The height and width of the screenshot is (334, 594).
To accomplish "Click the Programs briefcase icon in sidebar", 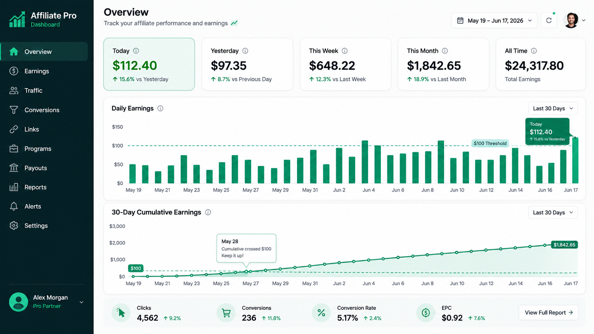I will [14, 148].
